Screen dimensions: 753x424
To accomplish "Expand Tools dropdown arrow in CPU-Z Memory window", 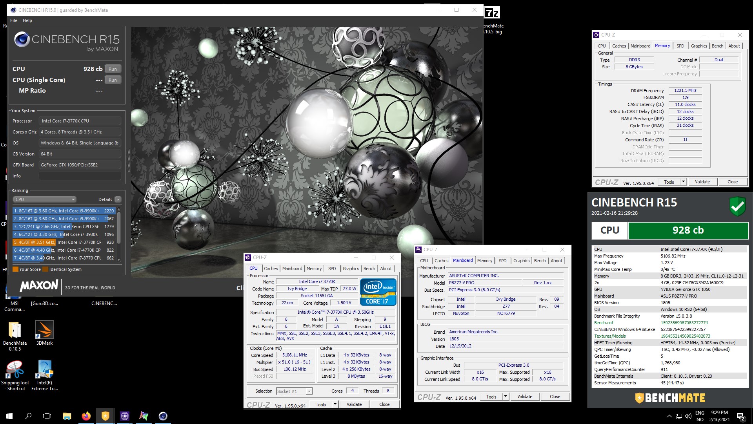I will click(683, 182).
